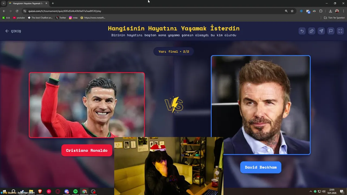Image resolution: width=347 pixels, height=195 pixels.
Task: Click the browser forward arrow
Action: pyautogui.click(x=10, y=11)
